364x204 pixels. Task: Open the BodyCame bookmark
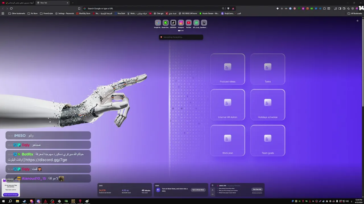[x=227, y=13]
